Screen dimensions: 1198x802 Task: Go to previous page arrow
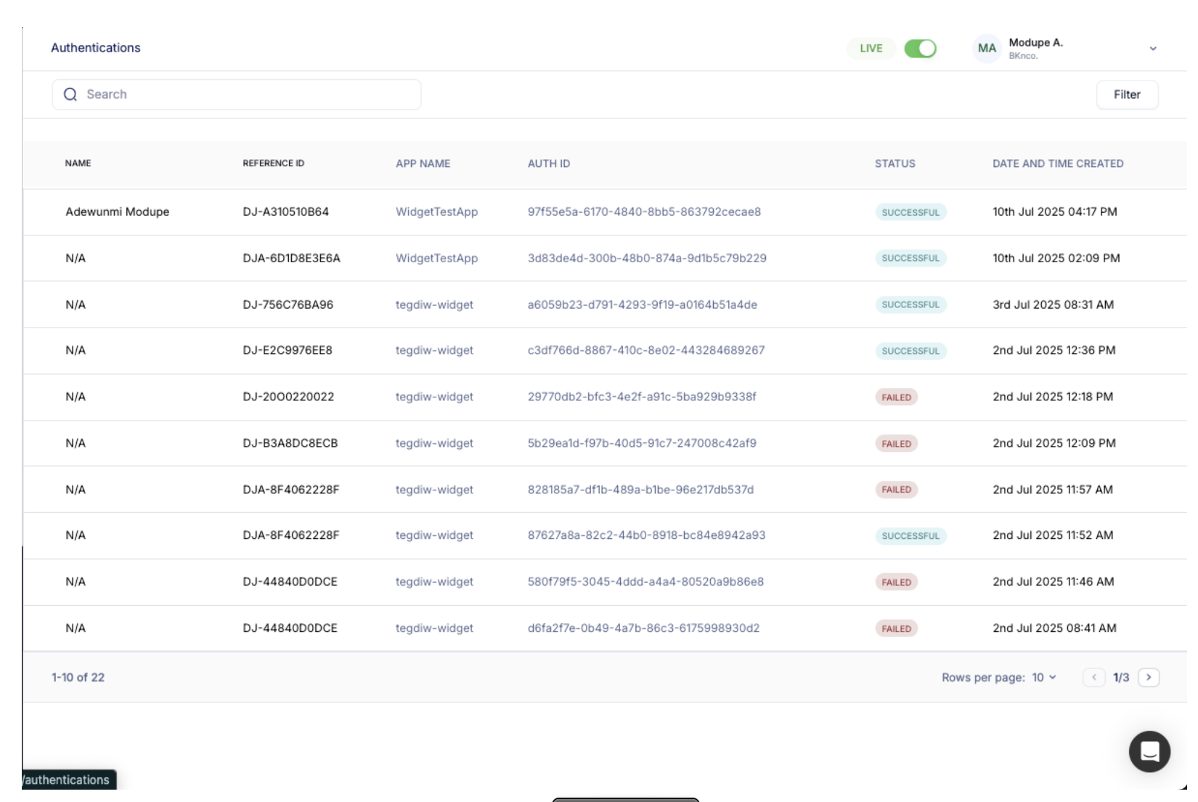coord(1093,677)
